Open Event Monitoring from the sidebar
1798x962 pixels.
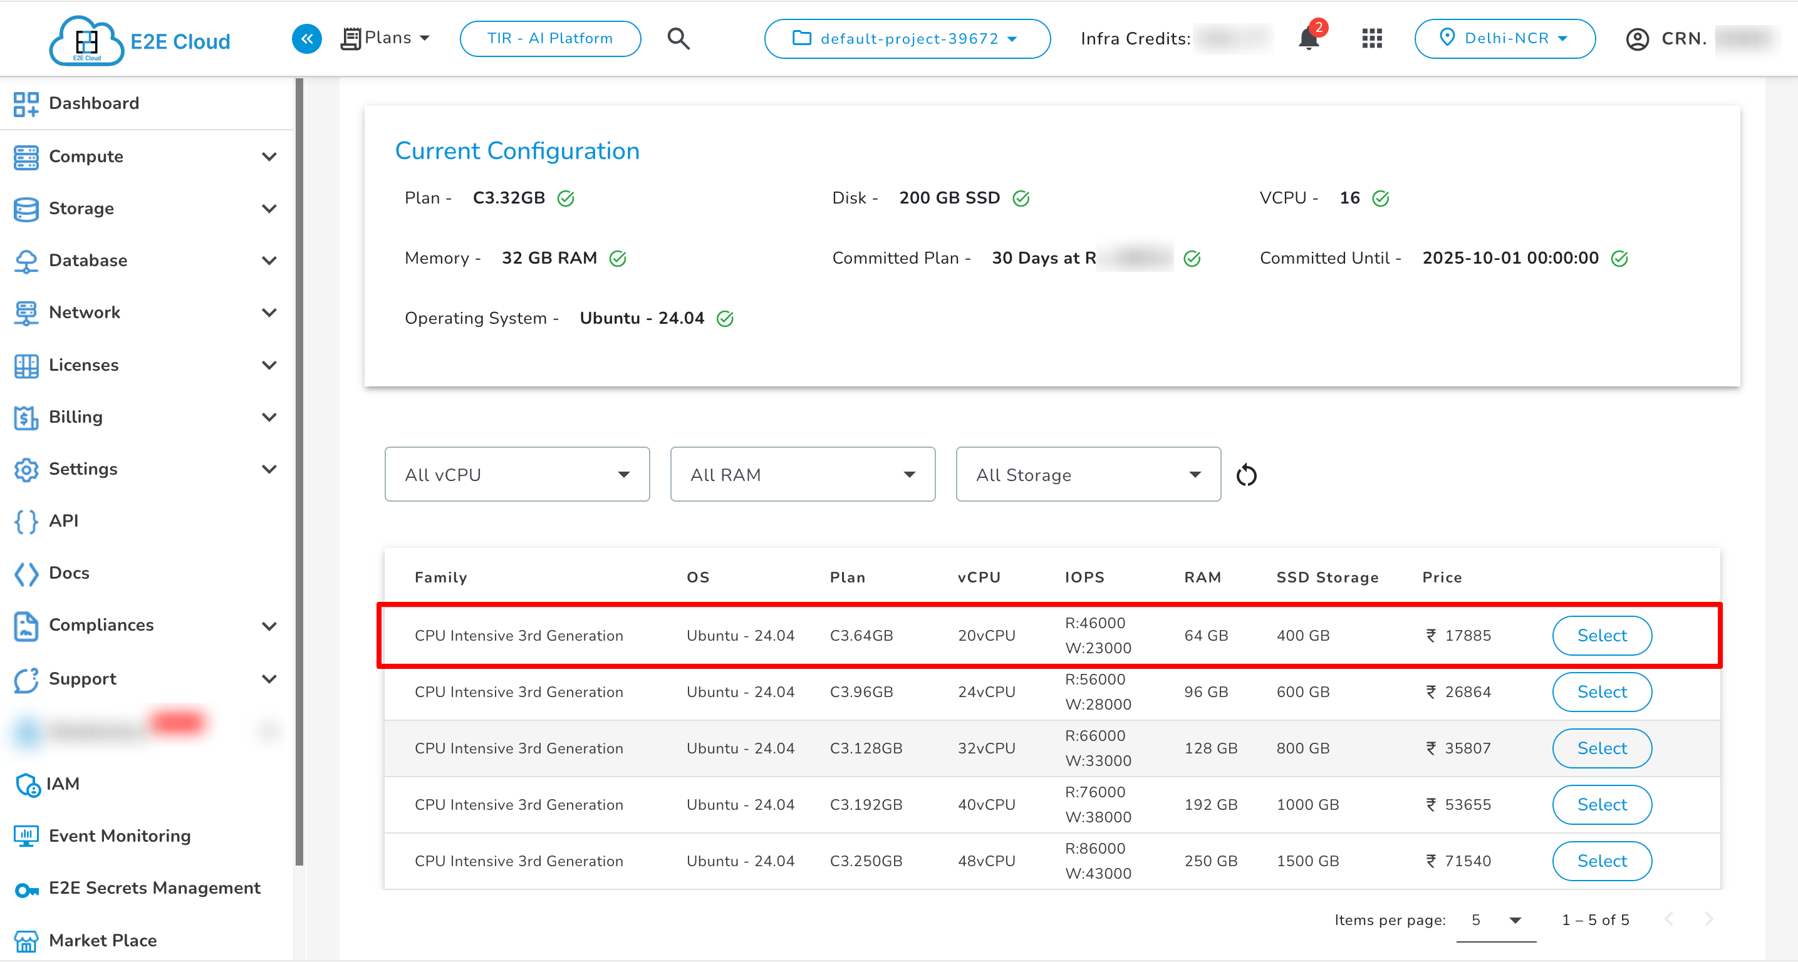(120, 835)
